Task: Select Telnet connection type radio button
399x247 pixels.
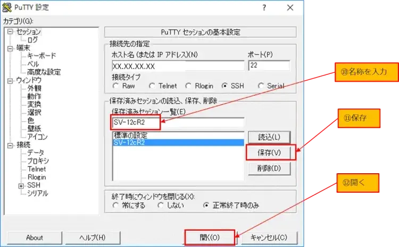Action: coord(152,86)
